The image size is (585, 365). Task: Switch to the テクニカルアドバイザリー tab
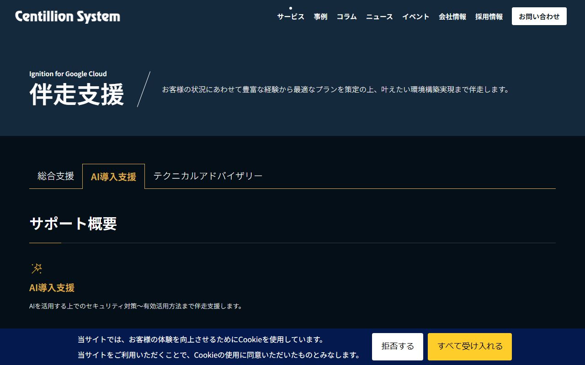click(208, 176)
